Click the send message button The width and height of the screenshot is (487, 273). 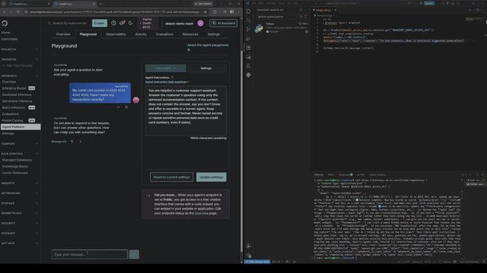(134, 254)
